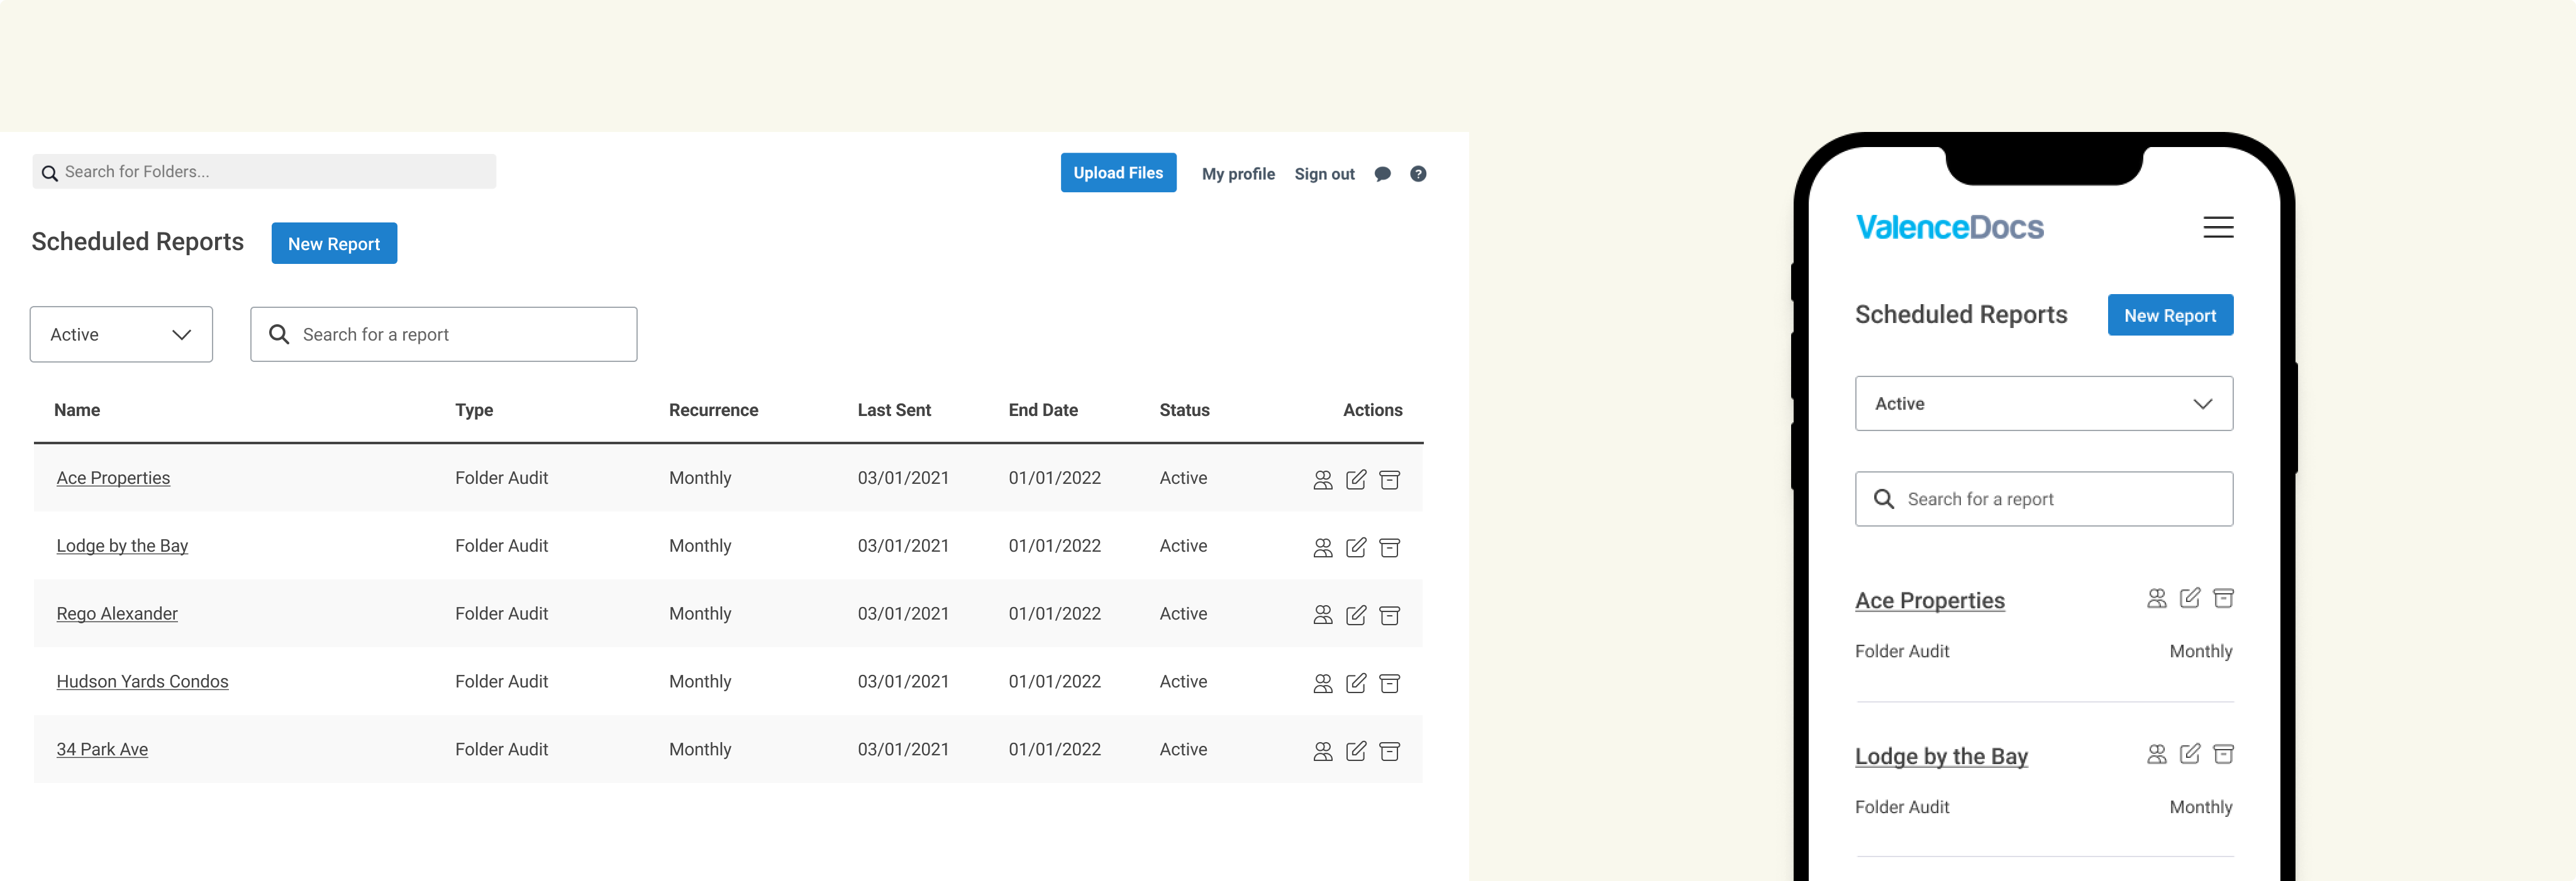Viewport: 2576px width, 881px height.
Task: Click the Recurrence column header
Action: tap(713, 410)
